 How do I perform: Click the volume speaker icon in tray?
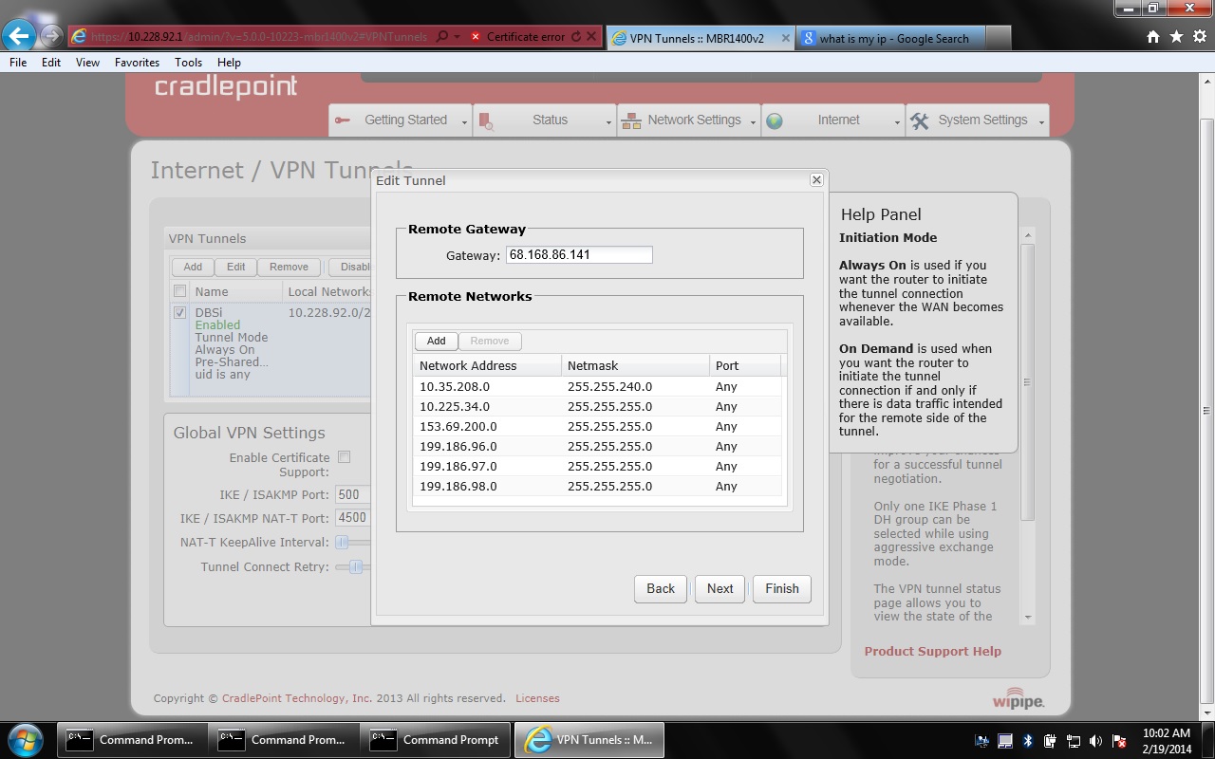tap(1096, 741)
